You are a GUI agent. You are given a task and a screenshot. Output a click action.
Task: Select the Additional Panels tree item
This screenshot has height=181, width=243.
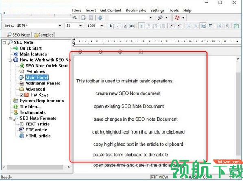[43, 83]
